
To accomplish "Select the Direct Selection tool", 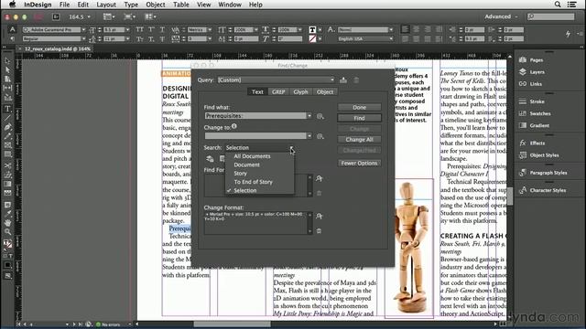I will click(7, 70).
